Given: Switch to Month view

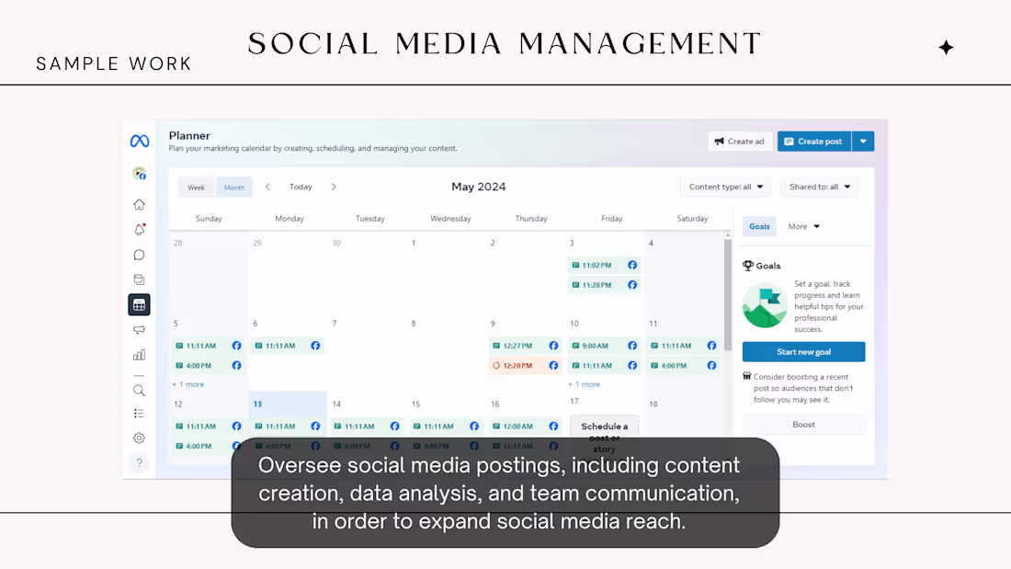Looking at the screenshot, I should tap(234, 188).
